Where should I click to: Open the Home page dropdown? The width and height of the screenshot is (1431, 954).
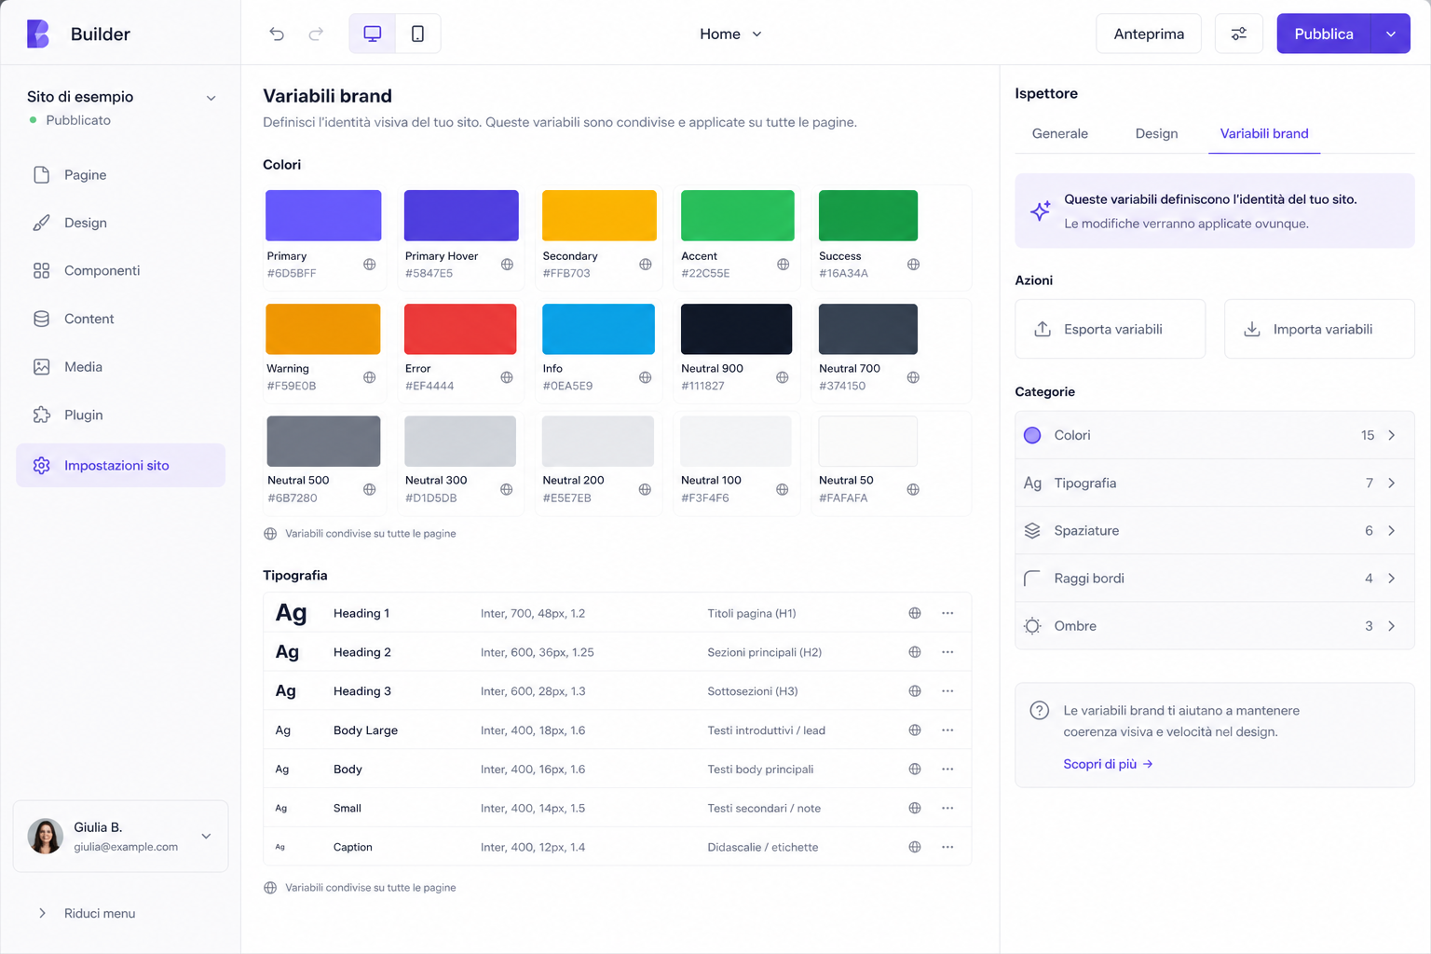pos(731,34)
